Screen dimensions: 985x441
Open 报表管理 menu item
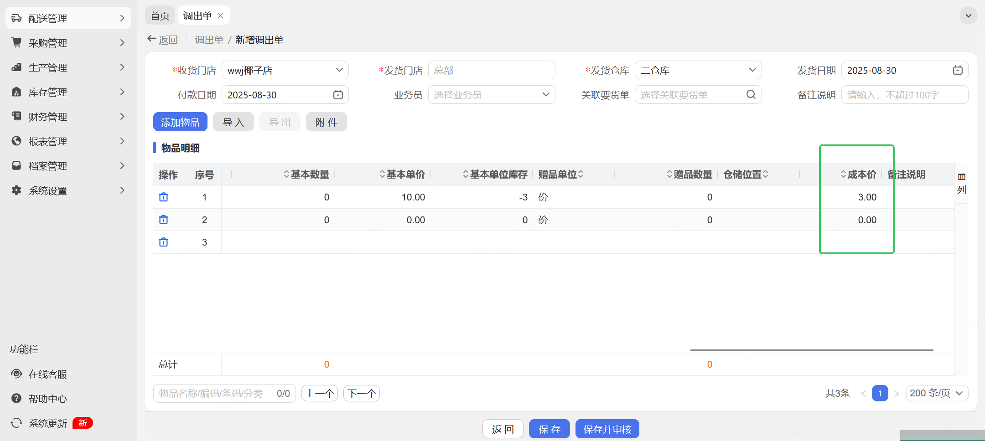coord(68,141)
